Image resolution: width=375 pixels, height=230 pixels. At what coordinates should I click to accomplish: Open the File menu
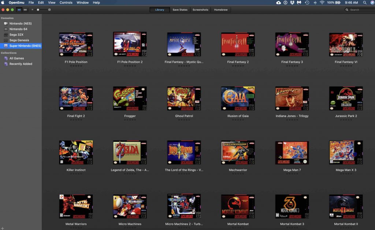point(31,3)
